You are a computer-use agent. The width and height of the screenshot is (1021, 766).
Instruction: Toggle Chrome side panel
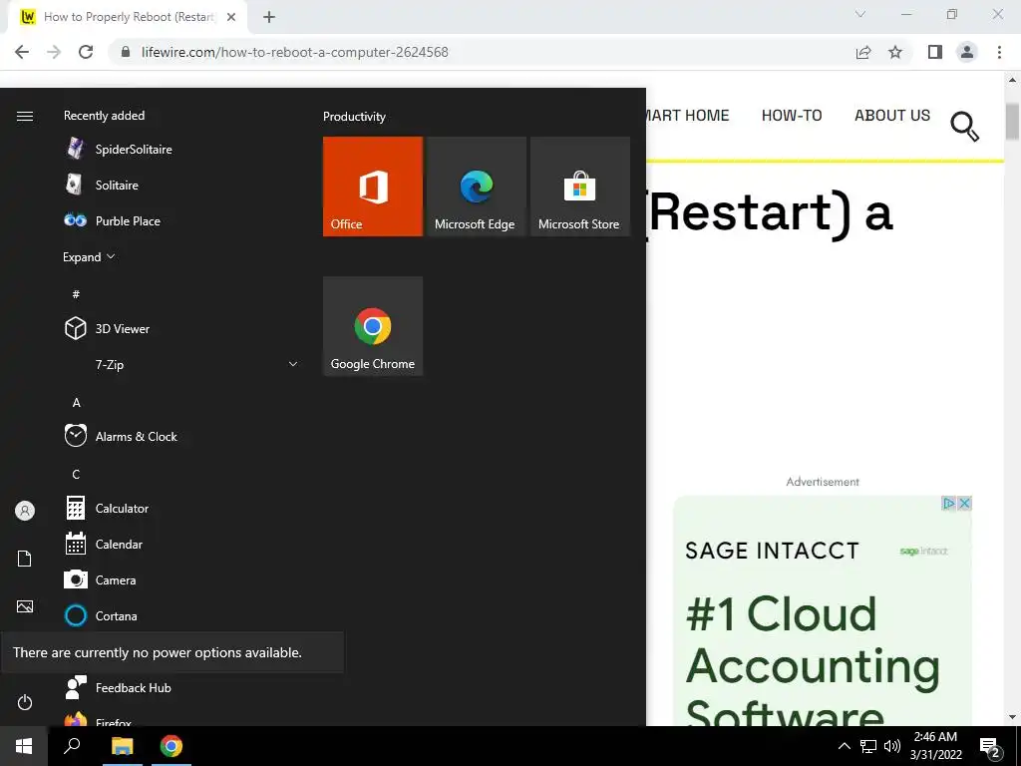(x=935, y=52)
